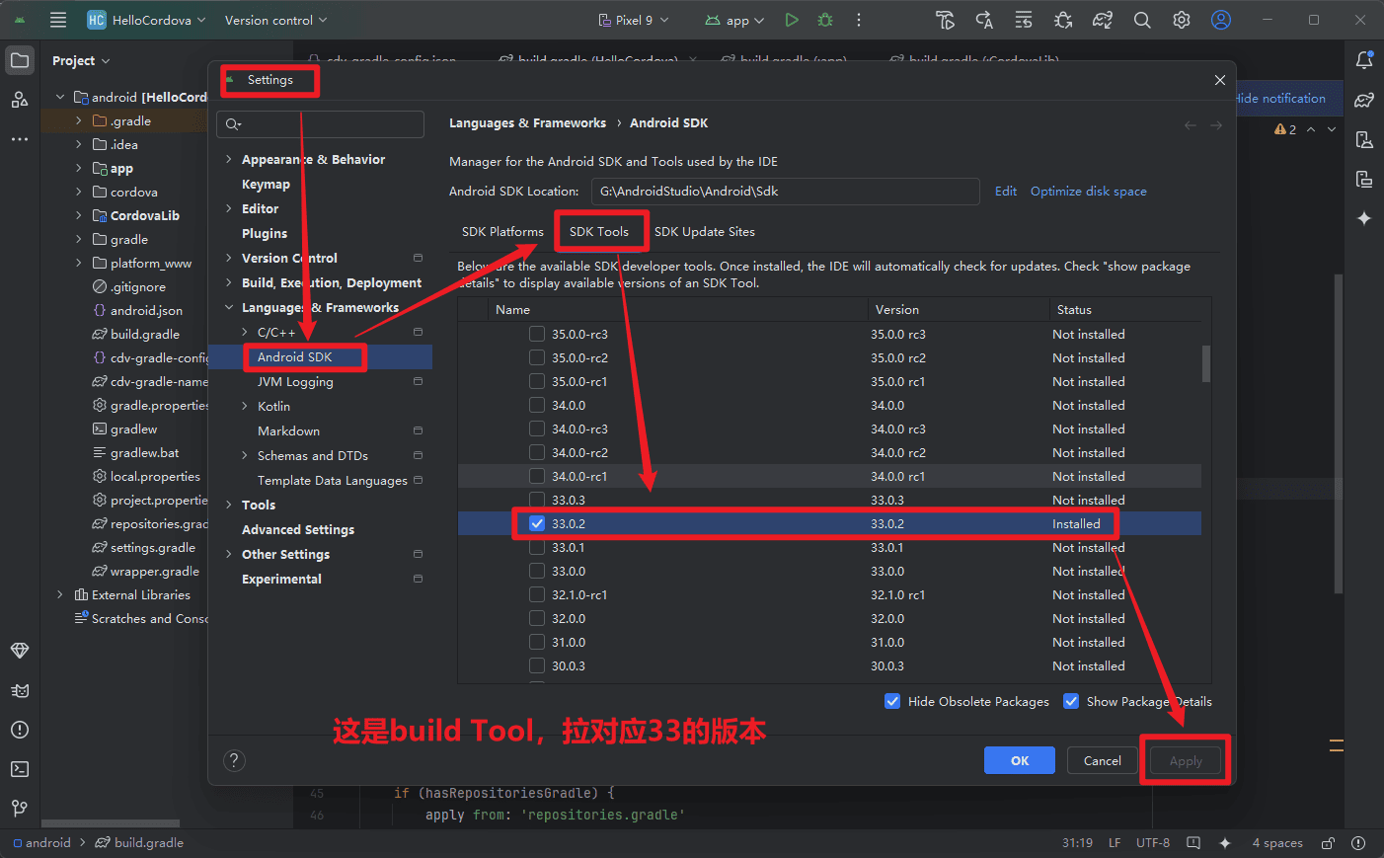Viewport: 1384px width, 858px height.
Task: Open the Git tool window icon
Action: tap(20, 809)
